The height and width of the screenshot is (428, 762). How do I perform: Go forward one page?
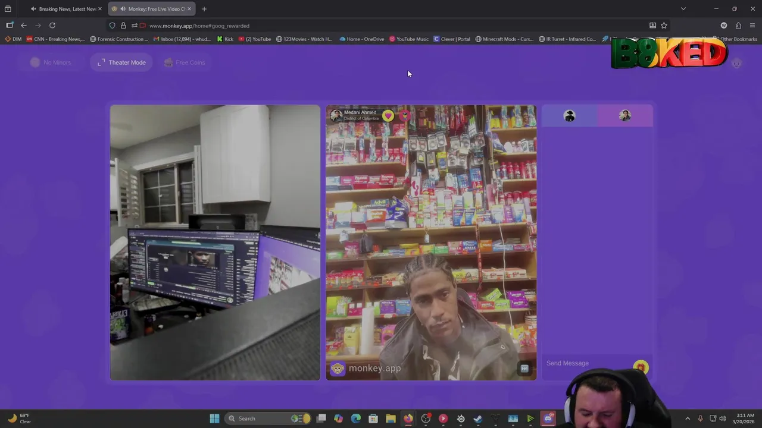point(38,26)
